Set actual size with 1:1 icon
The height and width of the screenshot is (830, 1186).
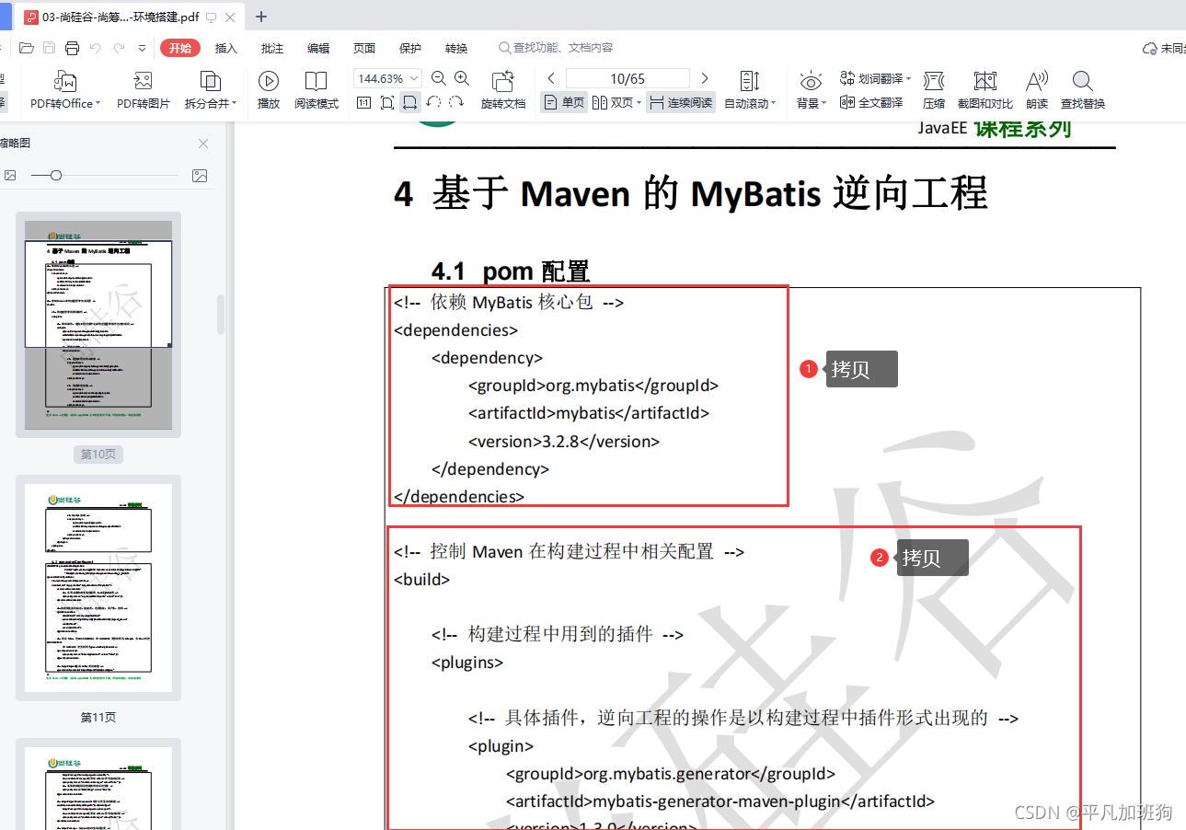(363, 102)
